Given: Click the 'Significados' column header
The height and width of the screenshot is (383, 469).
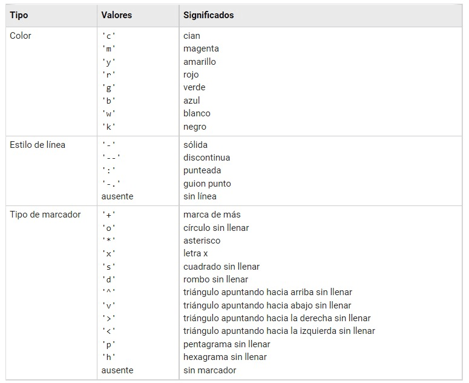Looking at the screenshot, I should [x=208, y=15].
